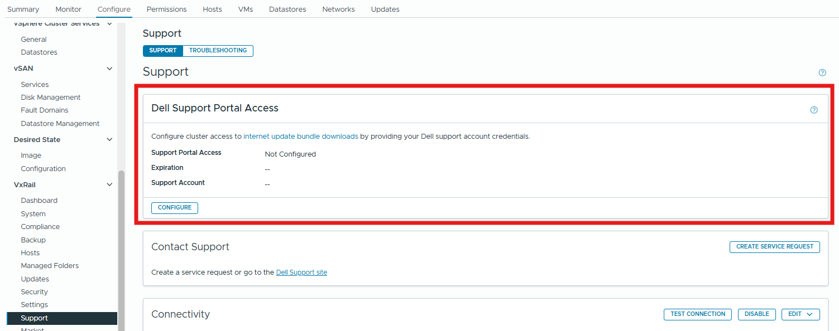Screen dimensions: 839x331
Task: Collapse the Desired State section
Action: (109, 139)
